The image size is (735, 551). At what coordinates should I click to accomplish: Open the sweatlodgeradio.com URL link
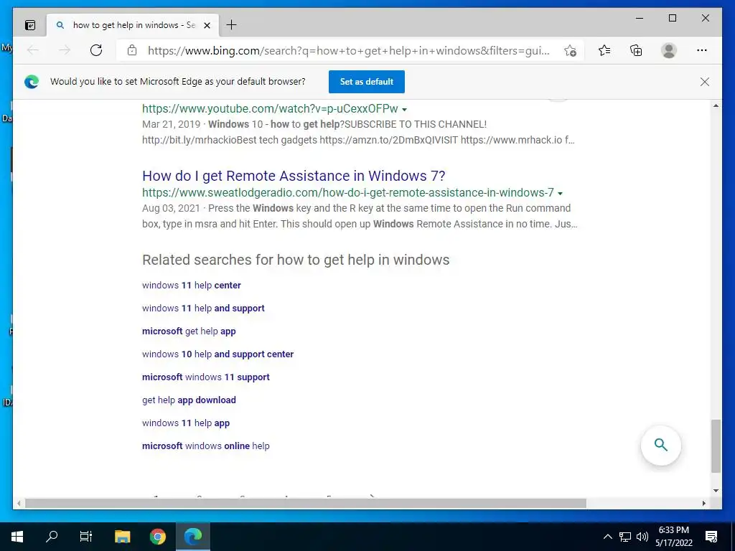click(348, 192)
